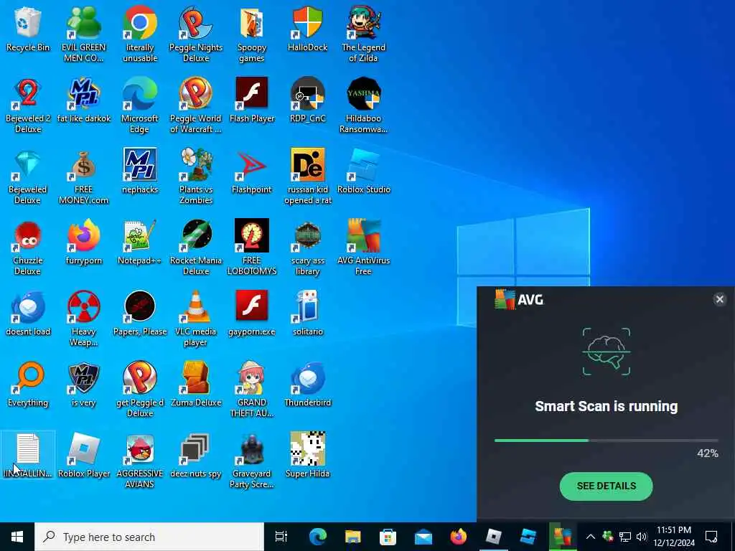The height and width of the screenshot is (551, 735).
Task: Select the Microsoft Edge desktop shortcut
Action: (140, 104)
